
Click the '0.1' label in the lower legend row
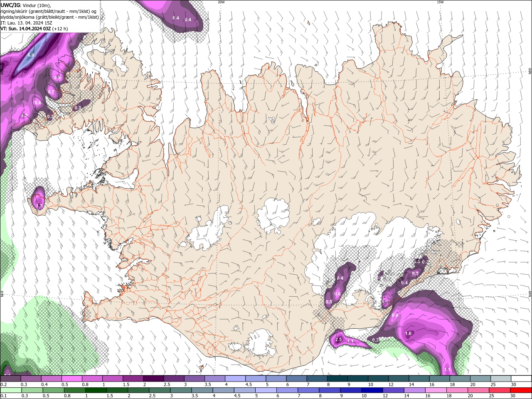point(3,396)
